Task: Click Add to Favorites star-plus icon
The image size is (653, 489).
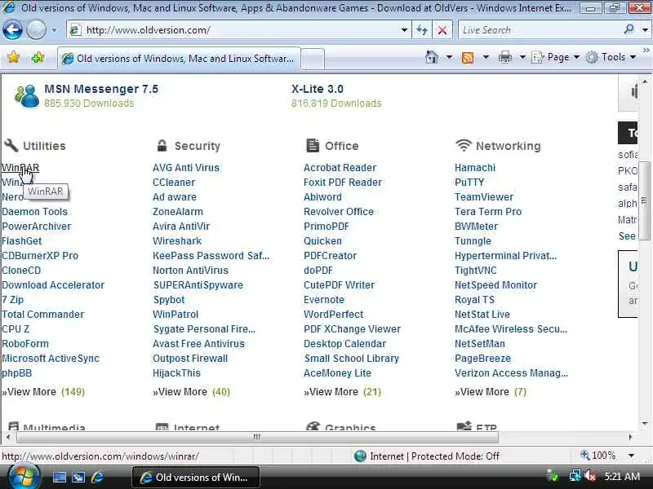Action: click(x=38, y=57)
